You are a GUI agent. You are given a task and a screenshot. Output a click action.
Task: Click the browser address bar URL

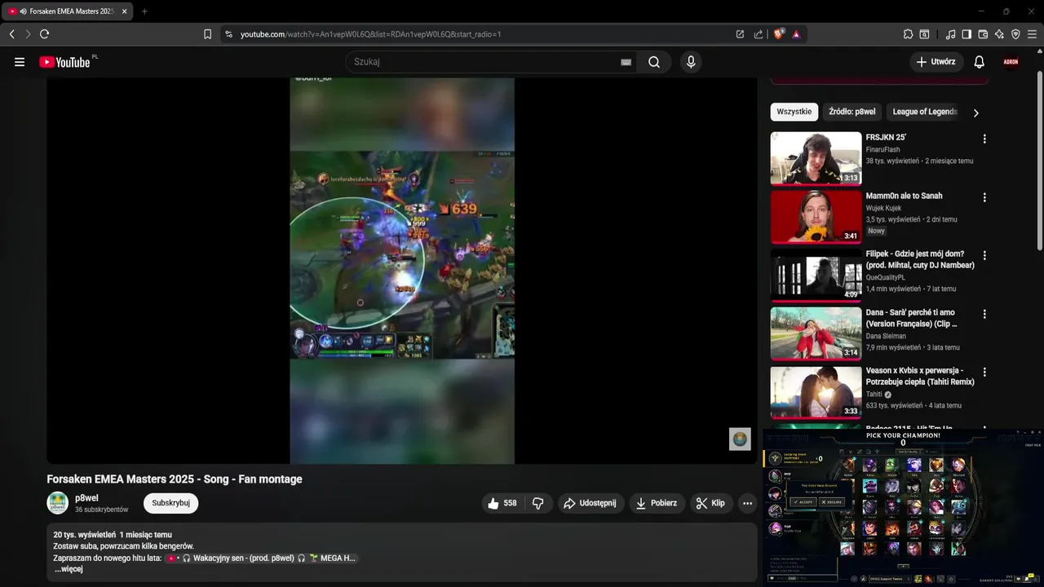pos(370,34)
